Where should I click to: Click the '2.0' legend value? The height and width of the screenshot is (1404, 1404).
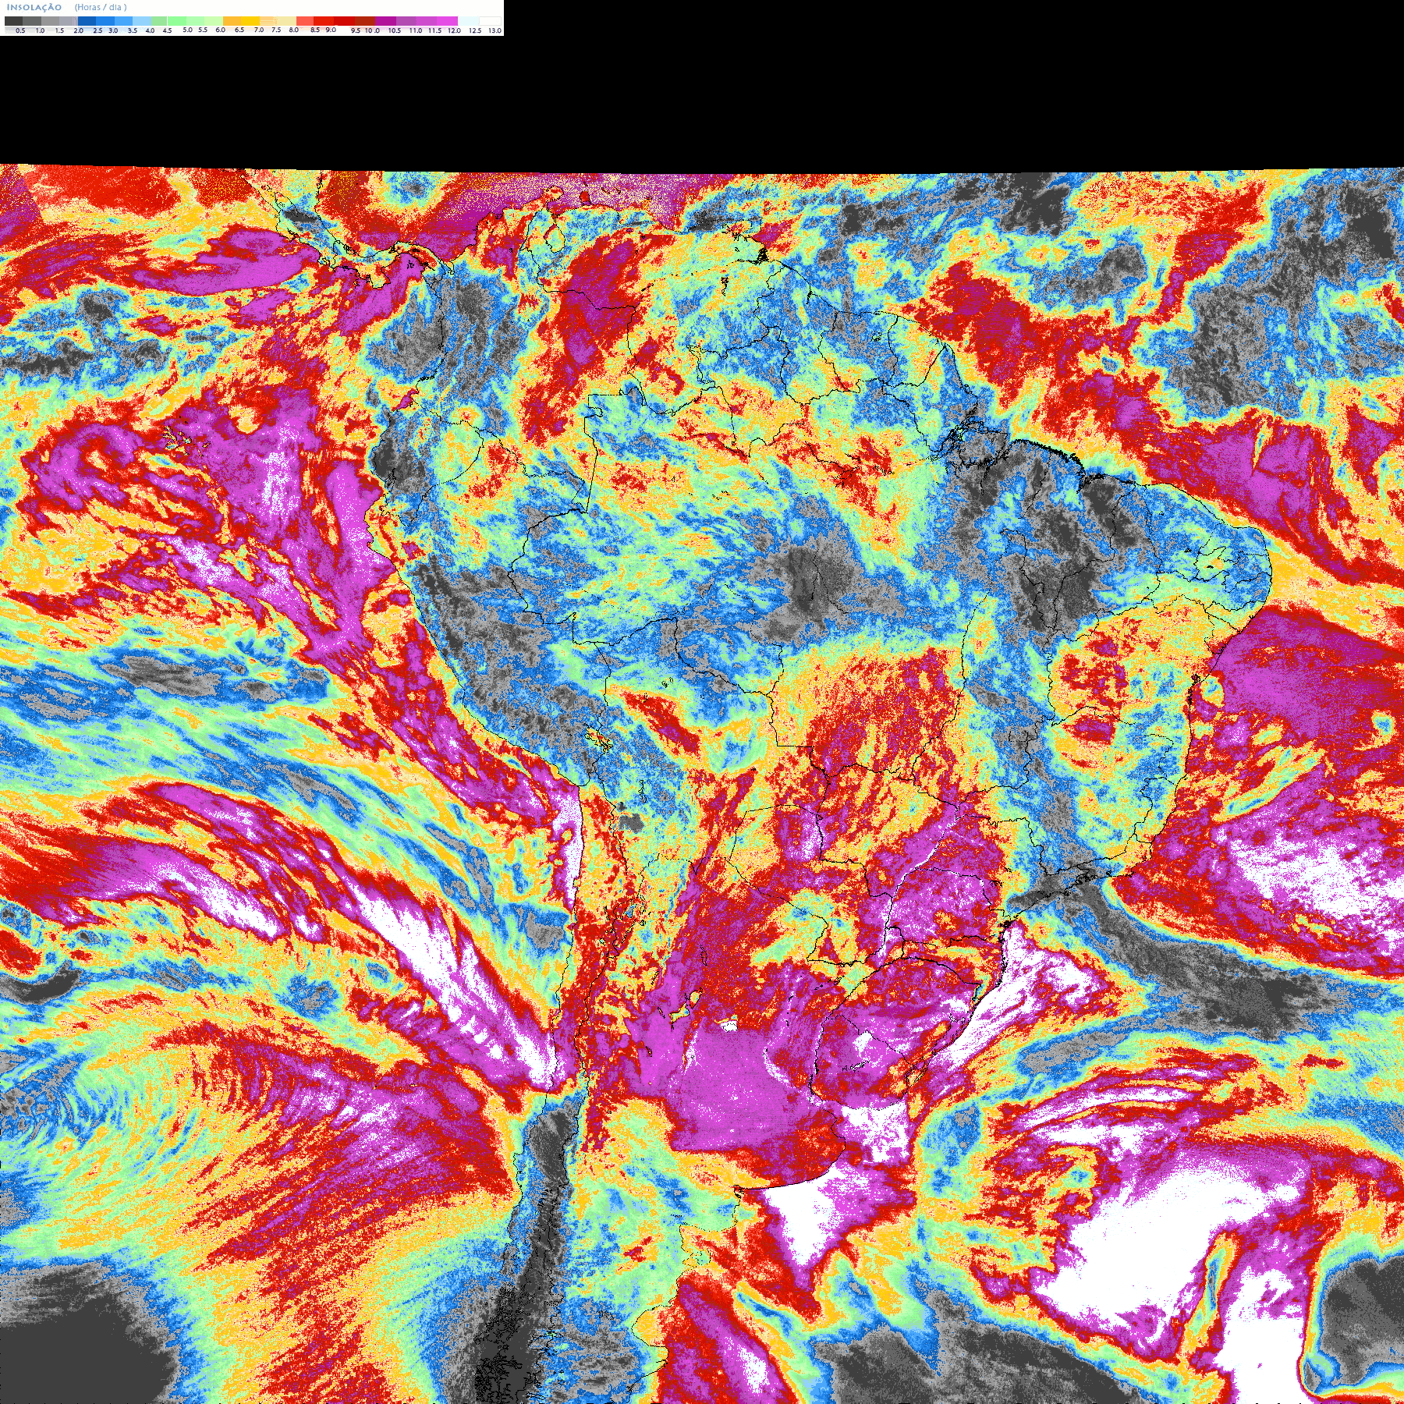(79, 30)
